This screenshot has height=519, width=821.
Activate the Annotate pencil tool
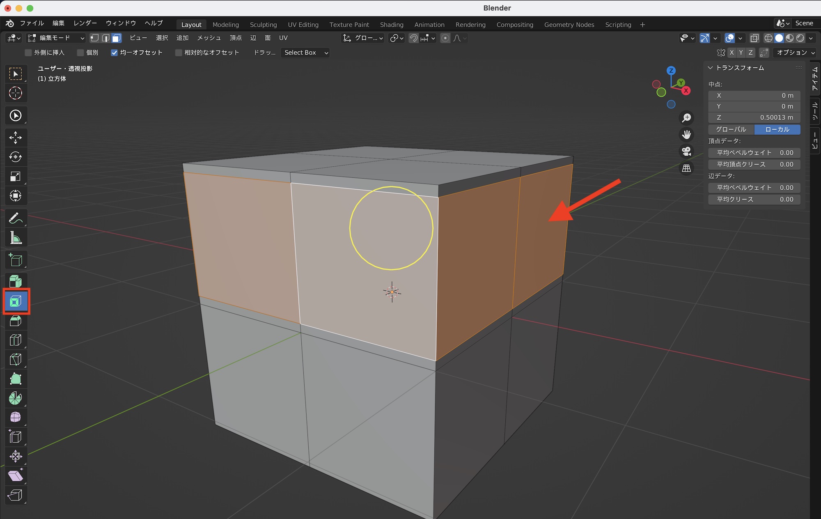coord(16,218)
